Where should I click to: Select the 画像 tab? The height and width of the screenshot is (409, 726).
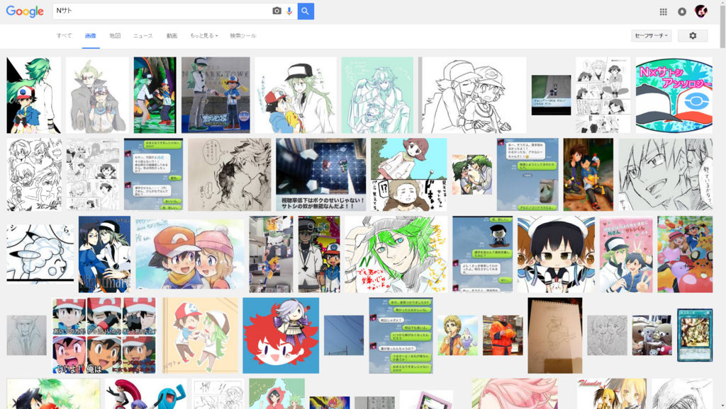[x=91, y=35]
